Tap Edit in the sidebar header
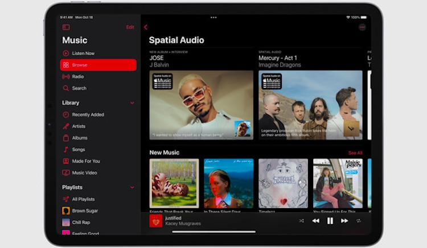 click(130, 27)
